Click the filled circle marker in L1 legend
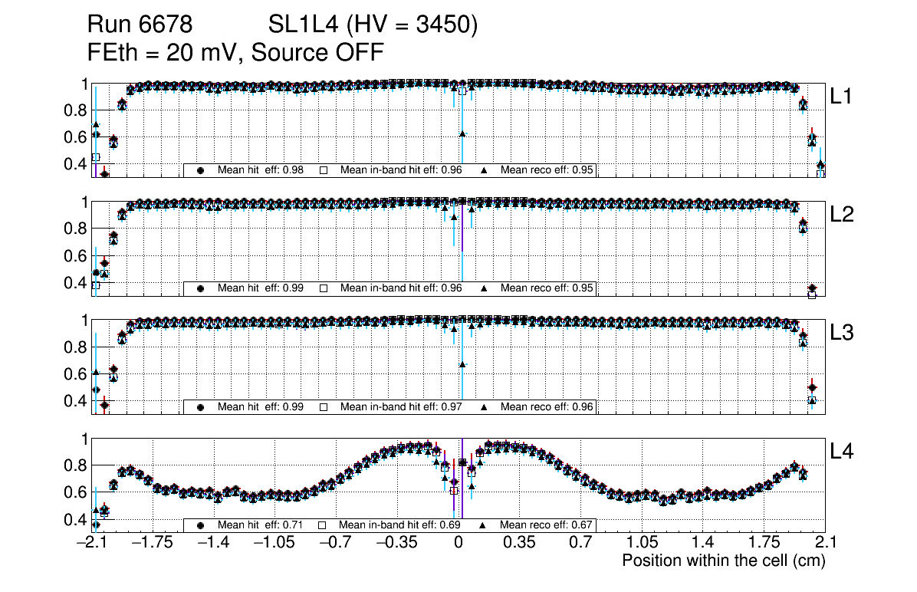The height and width of the screenshot is (592, 917). [201, 170]
